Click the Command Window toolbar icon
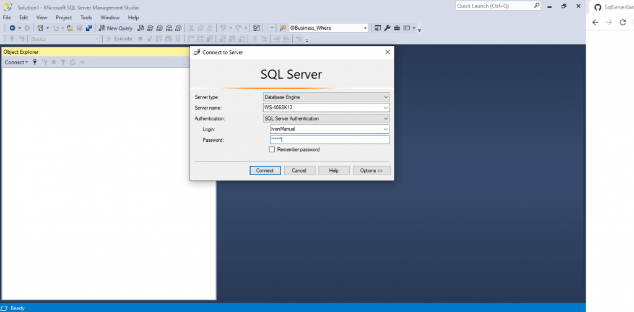Screen dimensions: 634x312 (407, 28)
